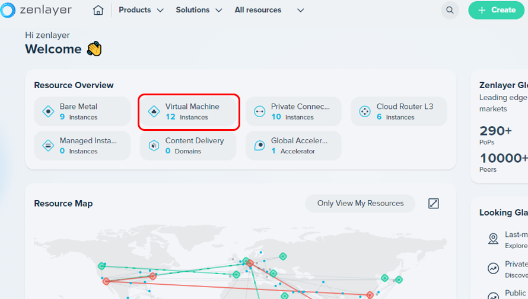Click the 10000+ Peers statistic

click(504, 162)
